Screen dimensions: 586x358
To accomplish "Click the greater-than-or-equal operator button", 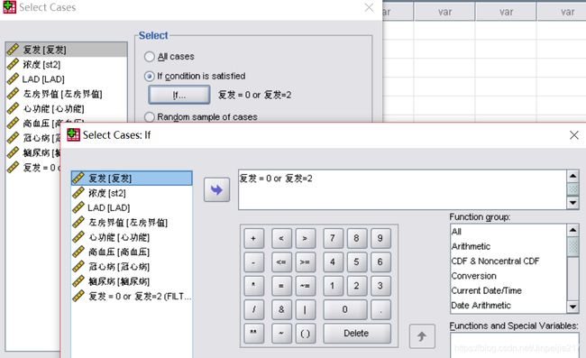I will (x=305, y=262).
